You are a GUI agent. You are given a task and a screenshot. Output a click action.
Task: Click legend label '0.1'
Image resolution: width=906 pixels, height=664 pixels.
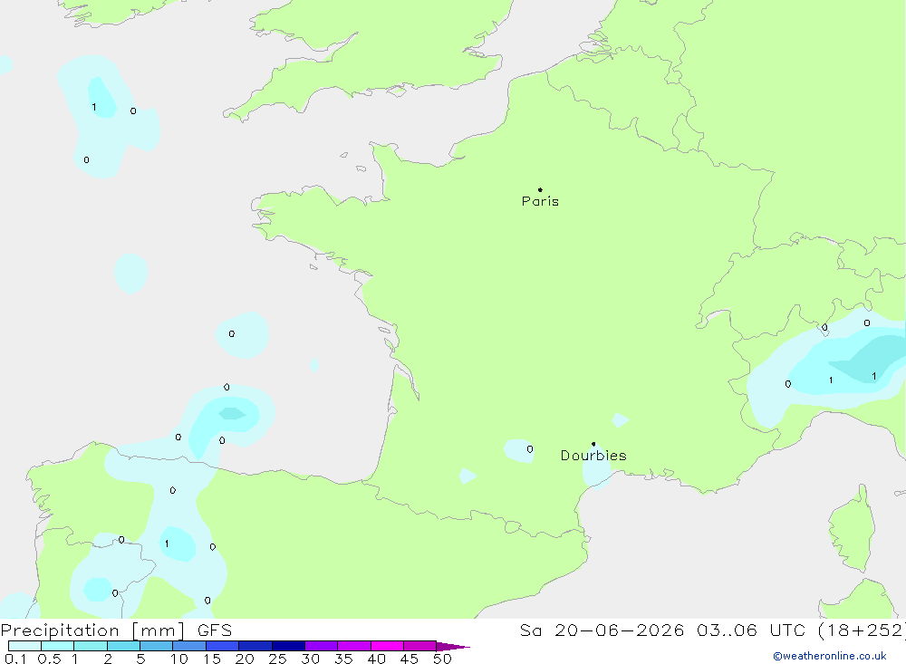pyautogui.click(x=15, y=659)
